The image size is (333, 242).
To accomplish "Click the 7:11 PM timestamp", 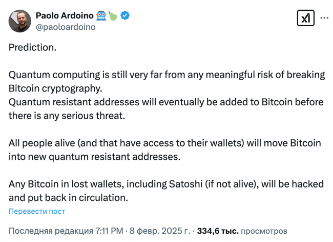I will pos(109,231).
